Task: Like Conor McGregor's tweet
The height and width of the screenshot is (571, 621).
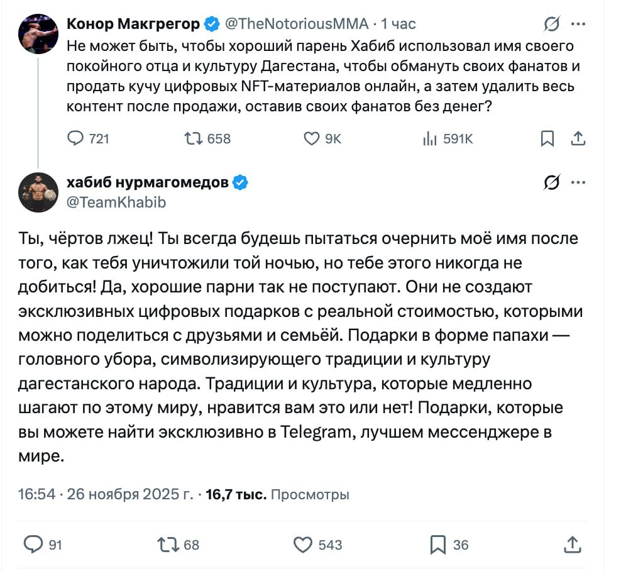Action: click(x=310, y=139)
